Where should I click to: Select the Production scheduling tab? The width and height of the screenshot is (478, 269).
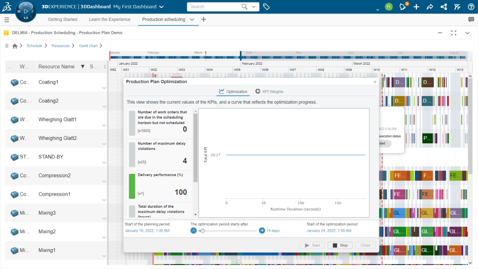point(163,19)
